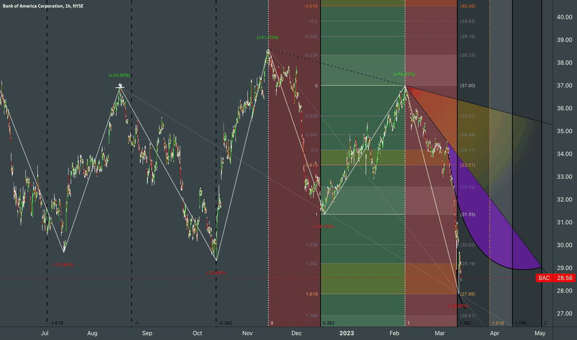This screenshot has height=340, width=577.
Task: Click the 32.00 price axis label
Action: pyautogui.click(x=564, y=200)
